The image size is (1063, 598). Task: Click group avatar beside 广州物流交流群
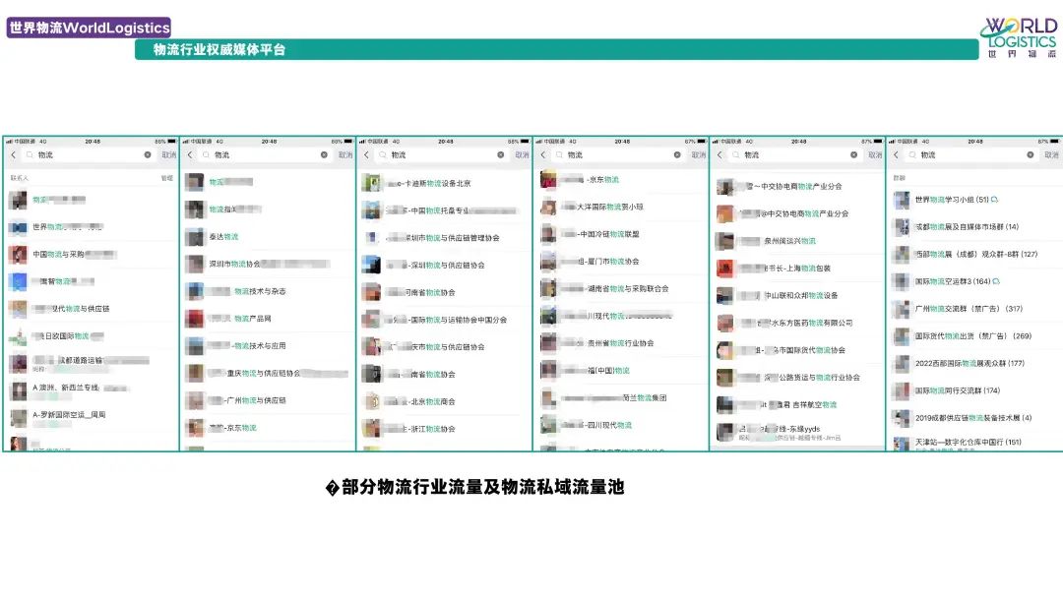[902, 310]
